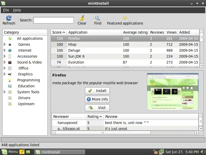Screen dimensions: 206x155
Task: Open the File menu
Action: coord(6,10)
